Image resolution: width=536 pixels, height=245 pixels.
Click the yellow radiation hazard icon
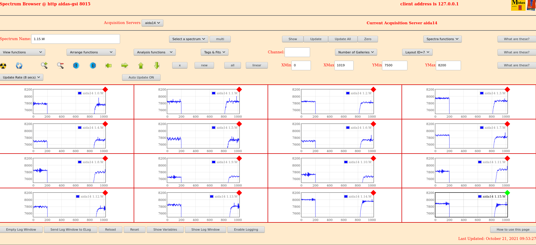(x=3, y=66)
